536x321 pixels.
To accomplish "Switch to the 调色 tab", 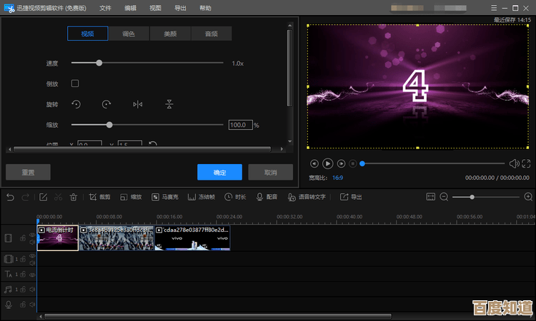I will pyautogui.click(x=129, y=34).
